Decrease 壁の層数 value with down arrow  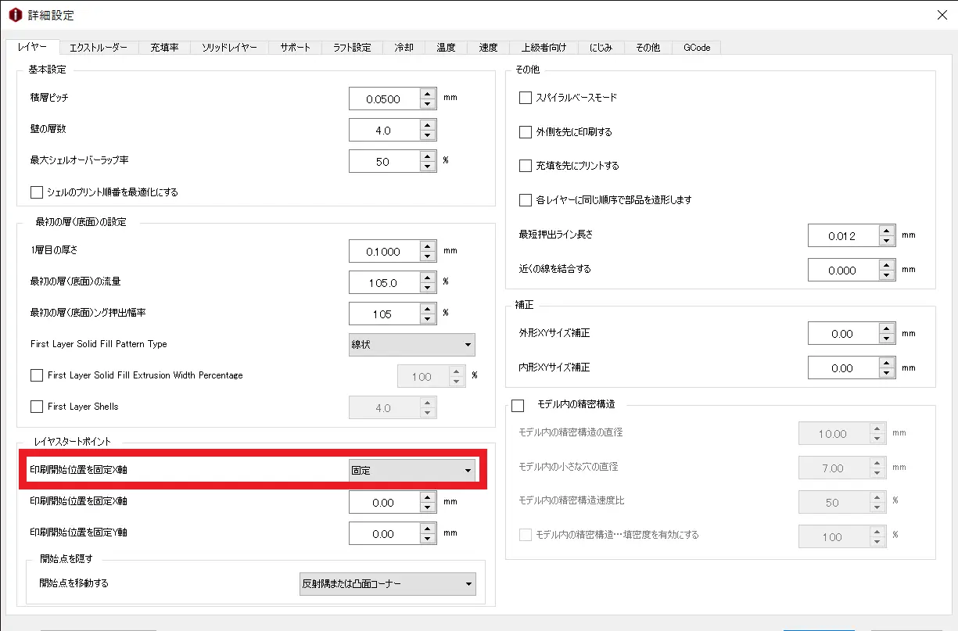[x=428, y=135]
